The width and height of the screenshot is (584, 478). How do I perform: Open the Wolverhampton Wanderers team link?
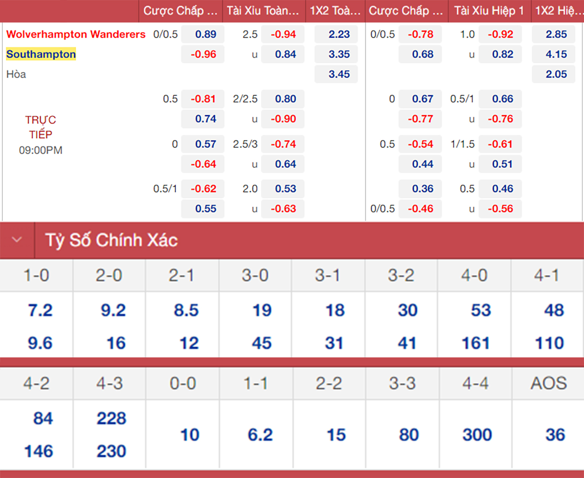click(x=76, y=34)
